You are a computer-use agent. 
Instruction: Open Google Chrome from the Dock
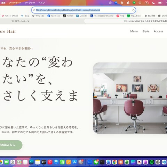coord(114,162)
